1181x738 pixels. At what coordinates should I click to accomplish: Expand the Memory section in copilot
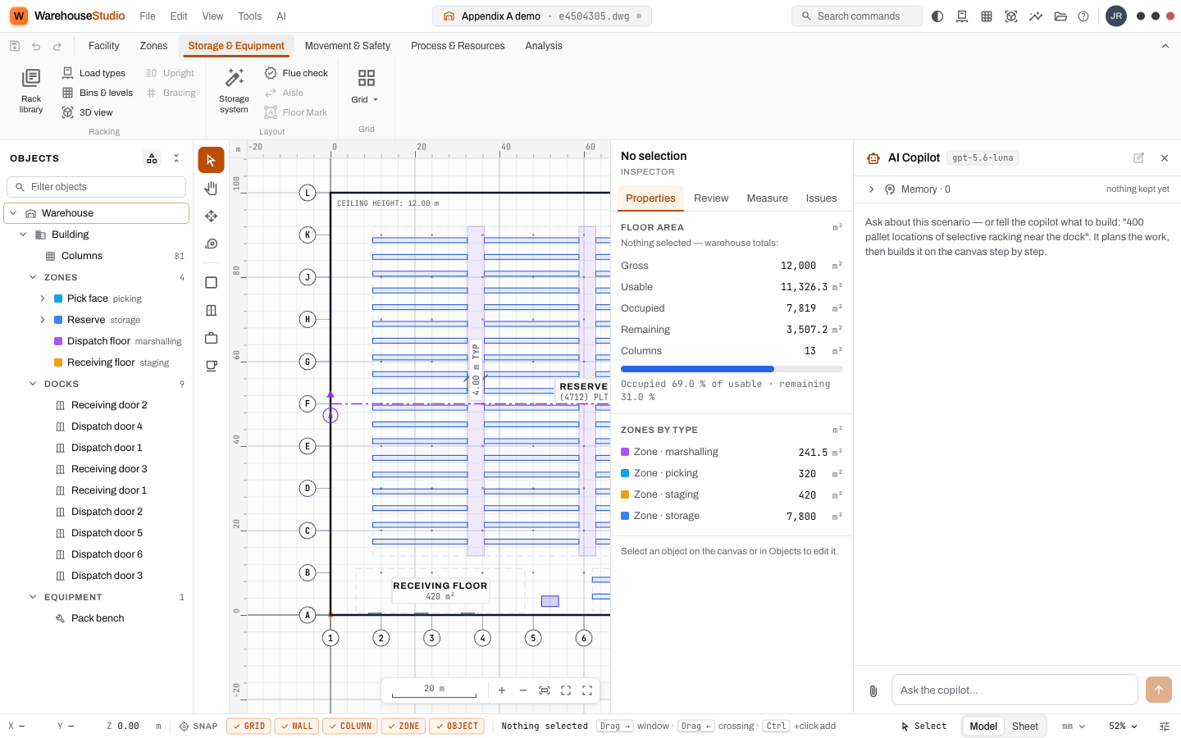click(871, 189)
